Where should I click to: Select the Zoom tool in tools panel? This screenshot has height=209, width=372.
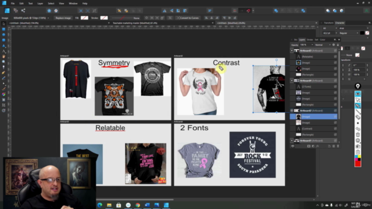click(x=3, y=62)
